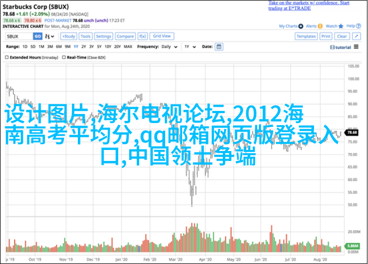Switch range to 1M
This screenshot has width=368, height=264.
tap(41, 47)
